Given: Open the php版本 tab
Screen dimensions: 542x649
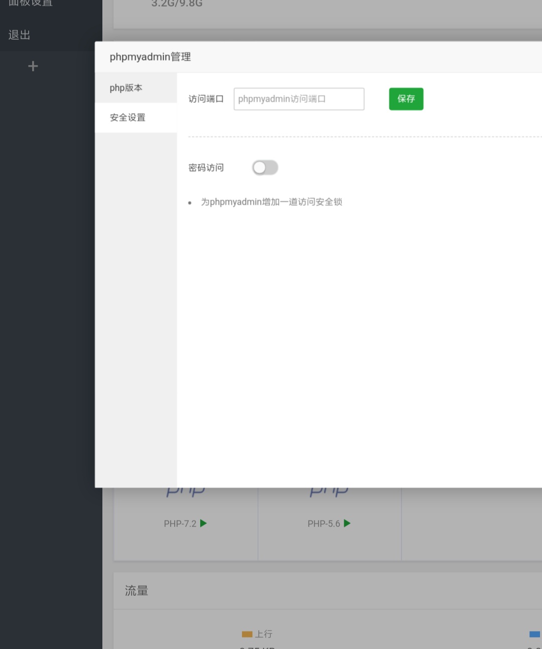Looking at the screenshot, I should [x=135, y=88].
